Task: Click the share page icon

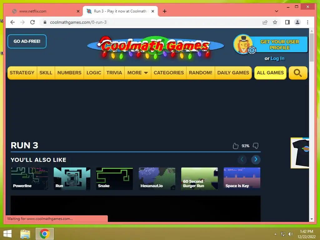Action: tap(265, 22)
